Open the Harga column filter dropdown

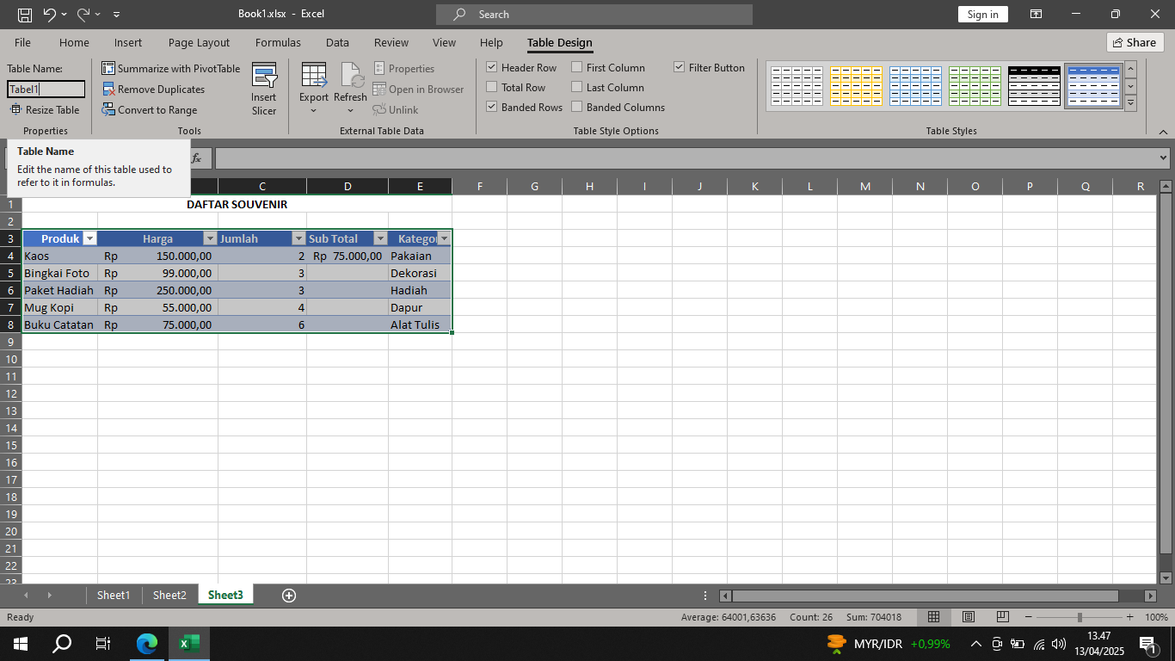coord(209,238)
